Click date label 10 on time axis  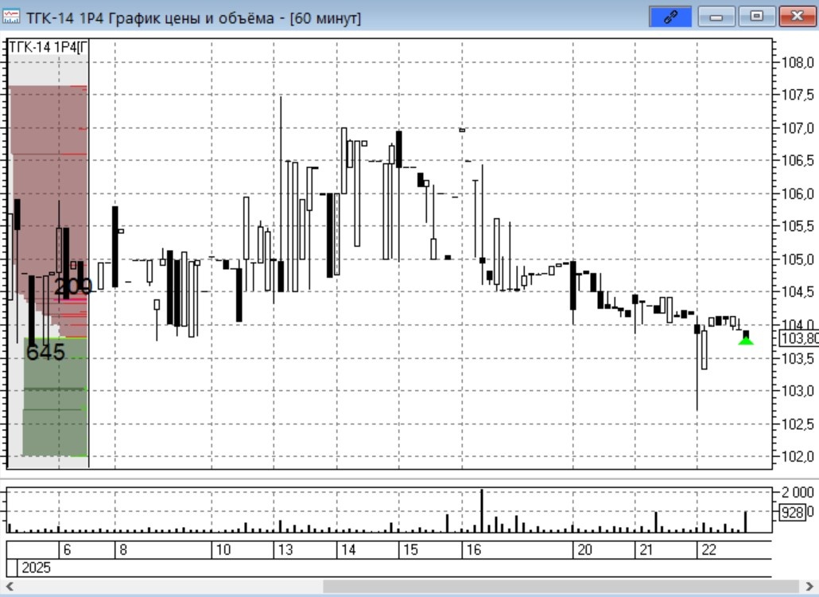tap(223, 550)
